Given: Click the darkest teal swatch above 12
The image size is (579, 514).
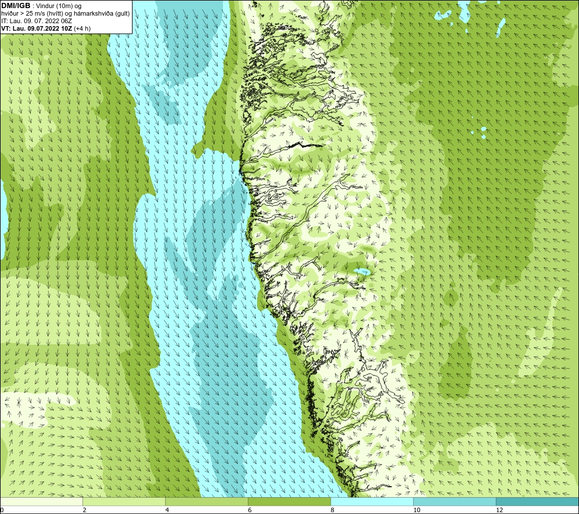Looking at the screenshot, I should [x=537, y=501].
